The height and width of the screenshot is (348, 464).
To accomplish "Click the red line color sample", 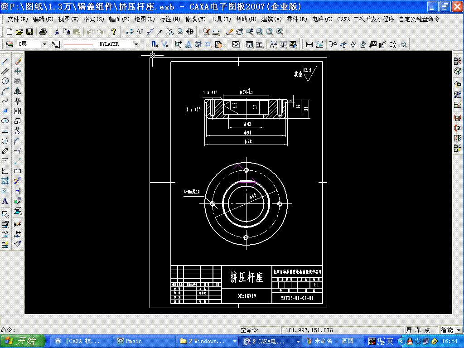I will tap(78, 44).
